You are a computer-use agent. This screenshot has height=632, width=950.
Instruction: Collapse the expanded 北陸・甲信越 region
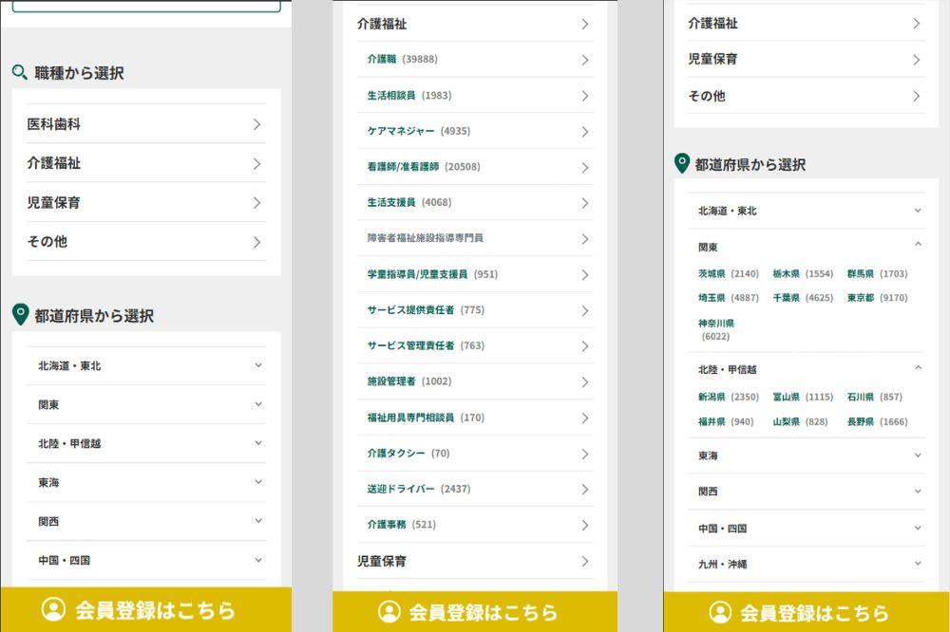click(x=918, y=368)
